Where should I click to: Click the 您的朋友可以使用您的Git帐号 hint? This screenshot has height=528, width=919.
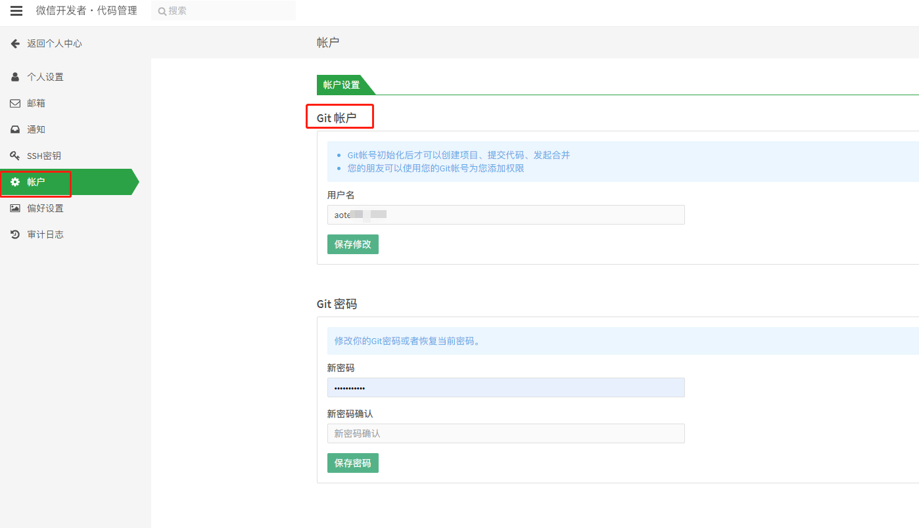(436, 168)
